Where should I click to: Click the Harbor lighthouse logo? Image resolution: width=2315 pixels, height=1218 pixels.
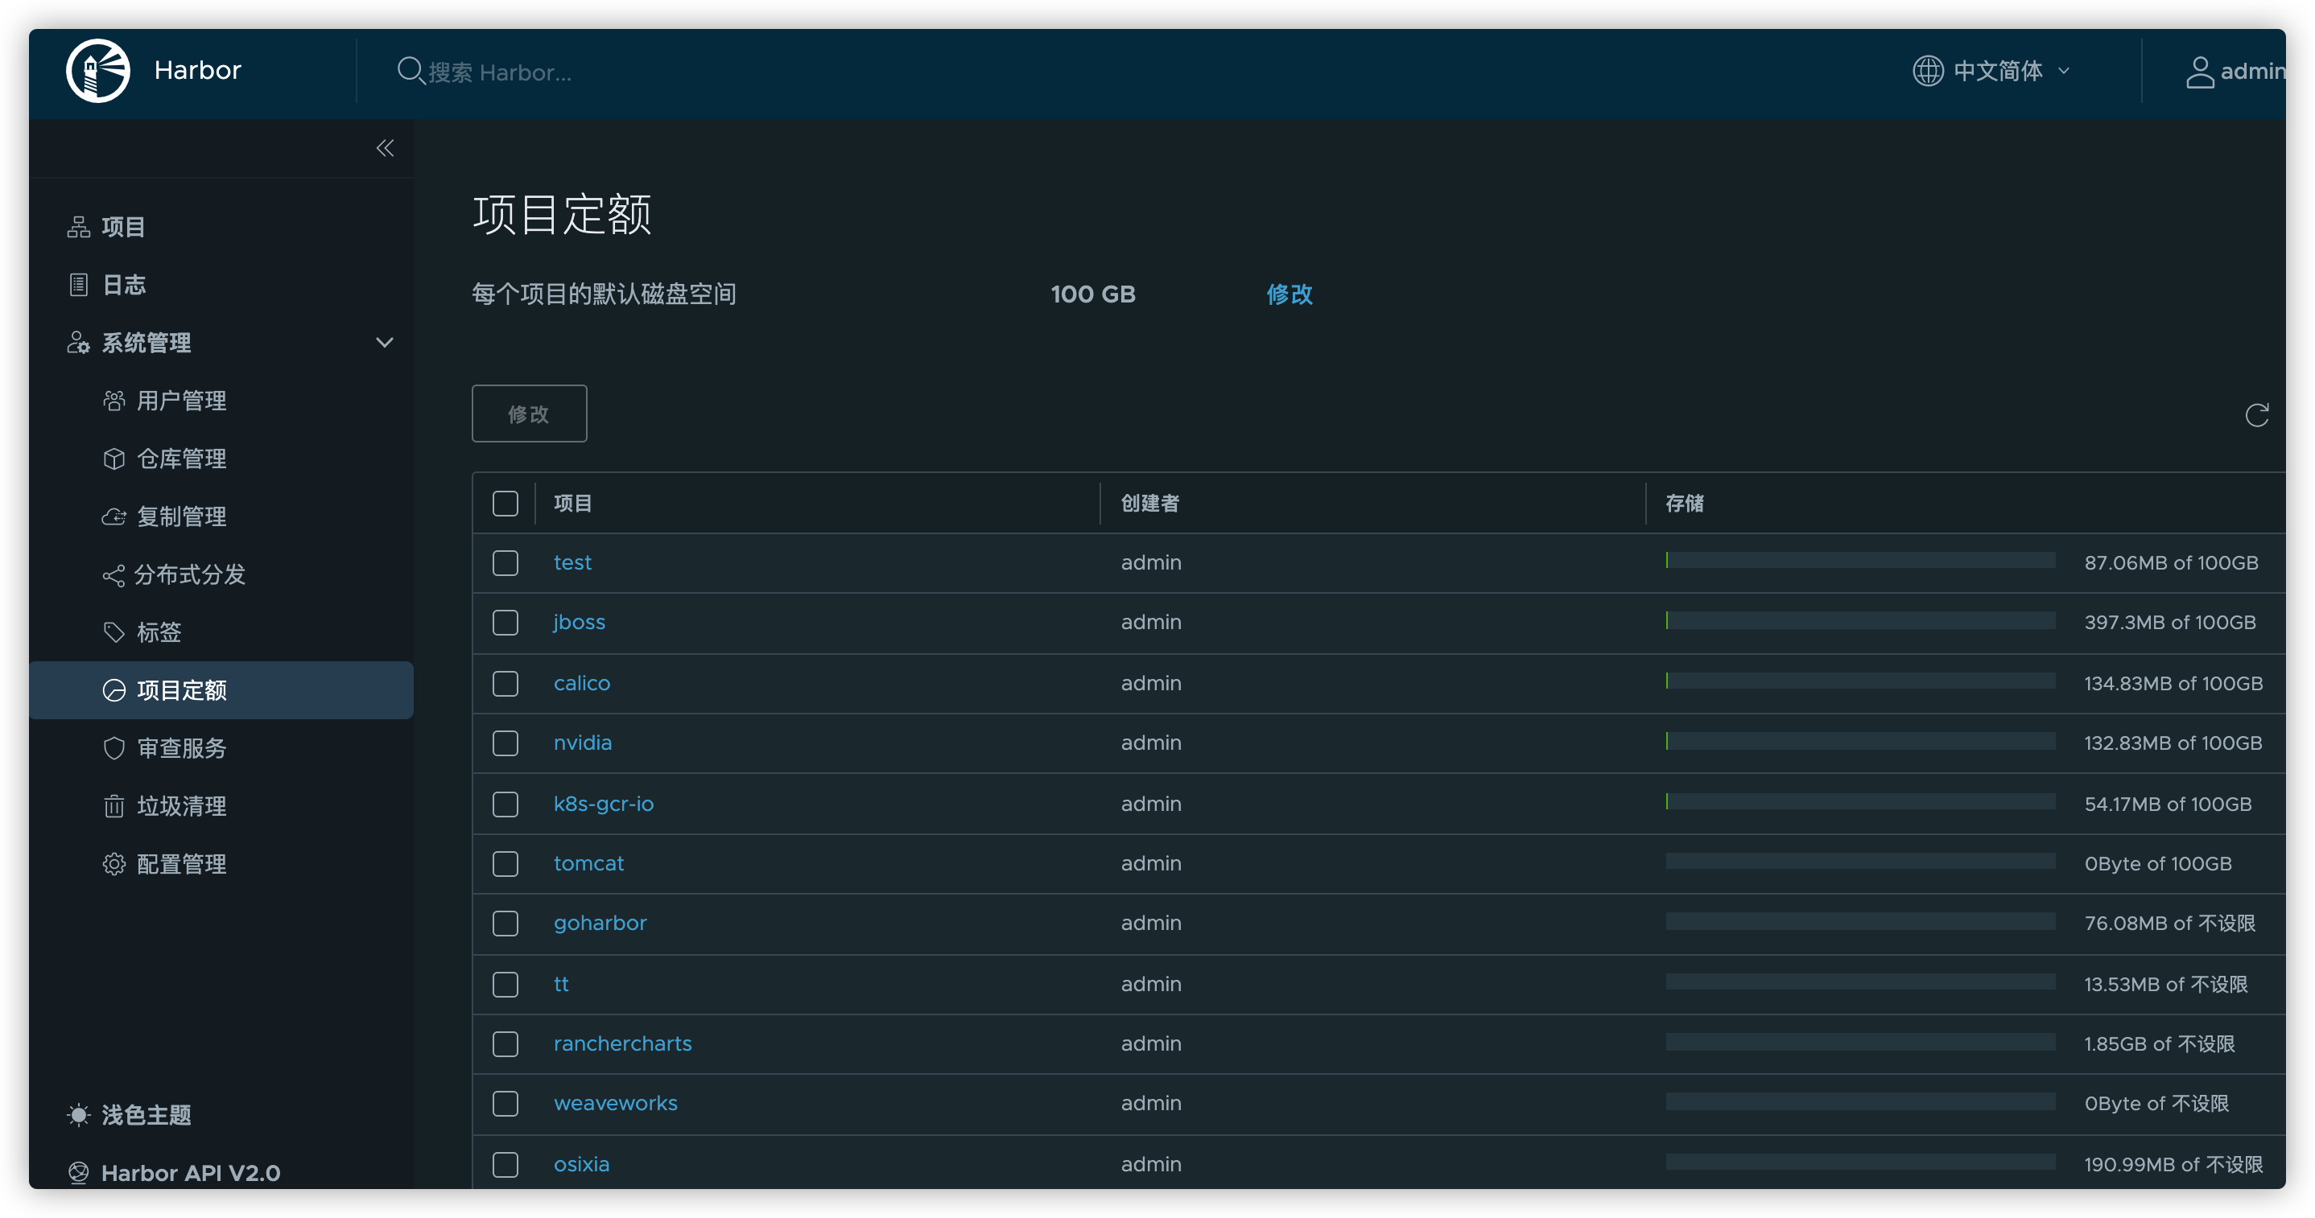pyautogui.click(x=98, y=70)
